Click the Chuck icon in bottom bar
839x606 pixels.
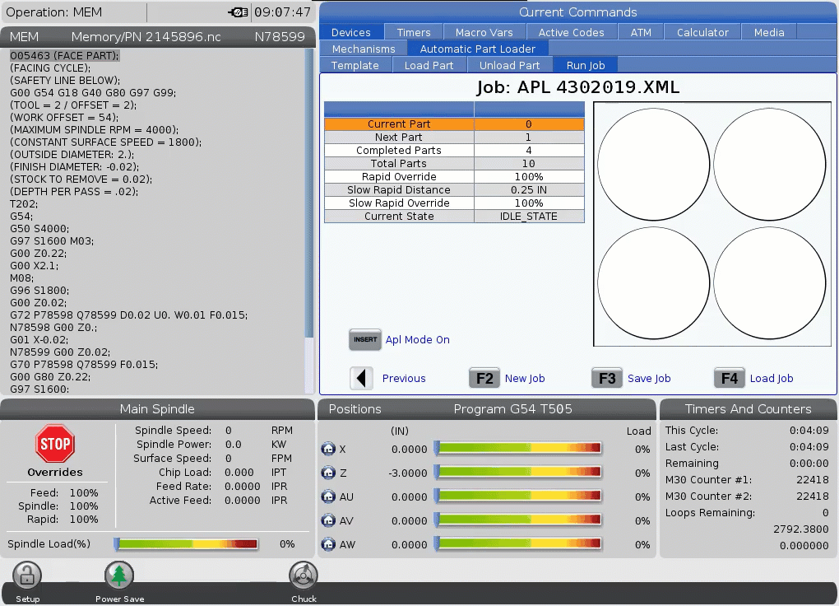(304, 576)
